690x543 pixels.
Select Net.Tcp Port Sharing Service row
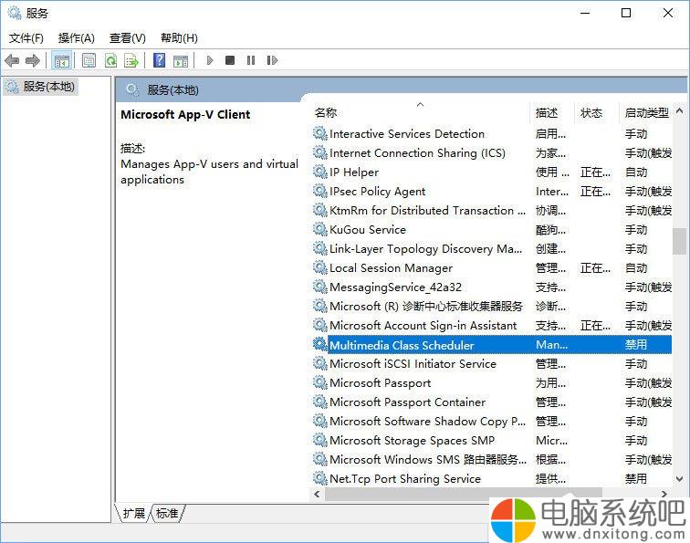point(492,478)
